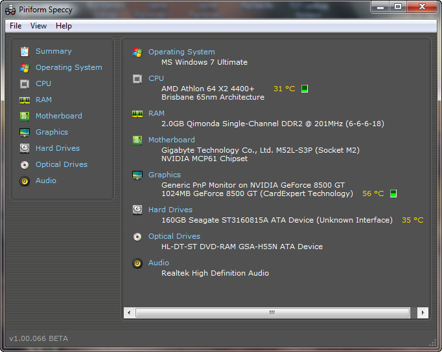
Task: Click the RAM icon in main panel
Action: pyautogui.click(x=137, y=114)
